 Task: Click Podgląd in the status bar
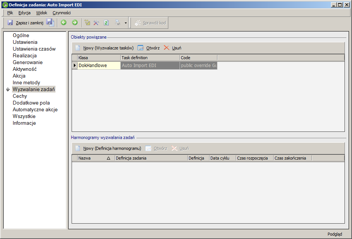click(335, 234)
